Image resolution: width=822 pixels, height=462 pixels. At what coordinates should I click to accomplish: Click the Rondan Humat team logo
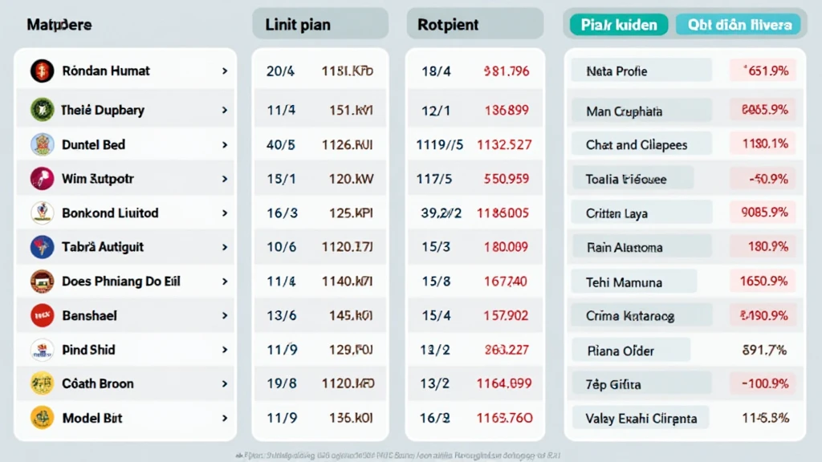coord(42,71)
